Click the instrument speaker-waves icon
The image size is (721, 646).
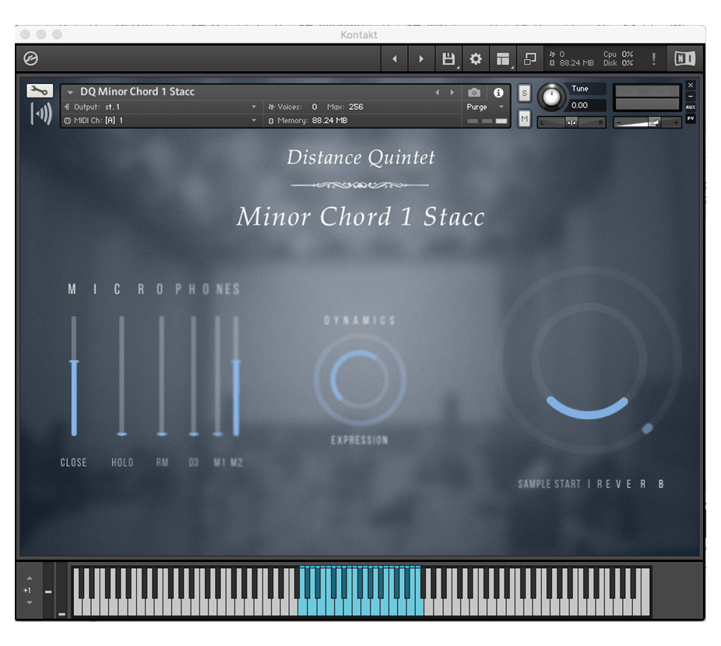point(41,114)
